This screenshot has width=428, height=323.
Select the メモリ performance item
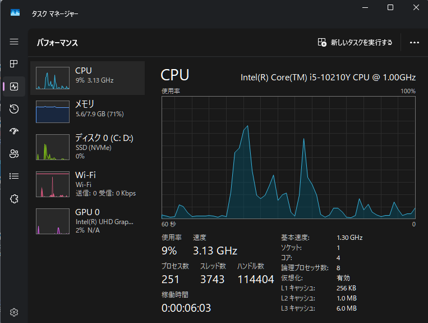[88, 111]
